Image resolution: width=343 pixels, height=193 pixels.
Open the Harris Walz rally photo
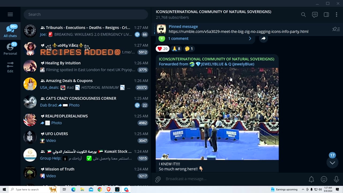point(217,114)
